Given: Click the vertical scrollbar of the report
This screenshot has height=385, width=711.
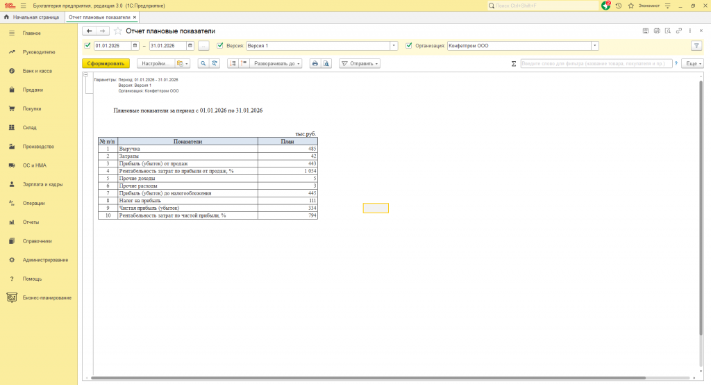Looking at the screenshot, I should click(701, 208).
